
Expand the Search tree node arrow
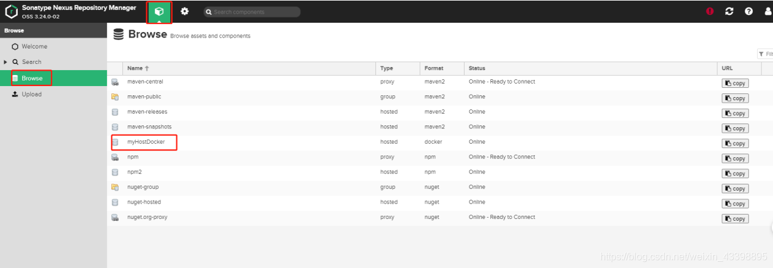pyautogui.click(x=6, y=62)
